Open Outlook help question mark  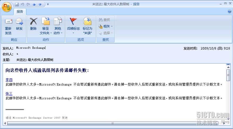click(x=230, y=11)
